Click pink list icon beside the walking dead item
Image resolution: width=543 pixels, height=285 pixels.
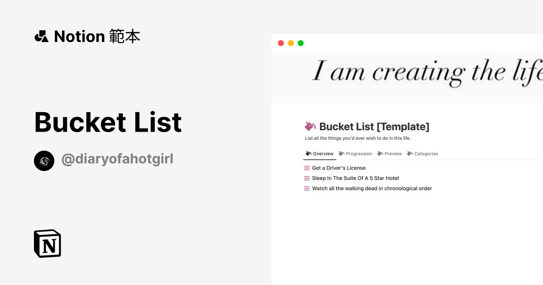307,188
